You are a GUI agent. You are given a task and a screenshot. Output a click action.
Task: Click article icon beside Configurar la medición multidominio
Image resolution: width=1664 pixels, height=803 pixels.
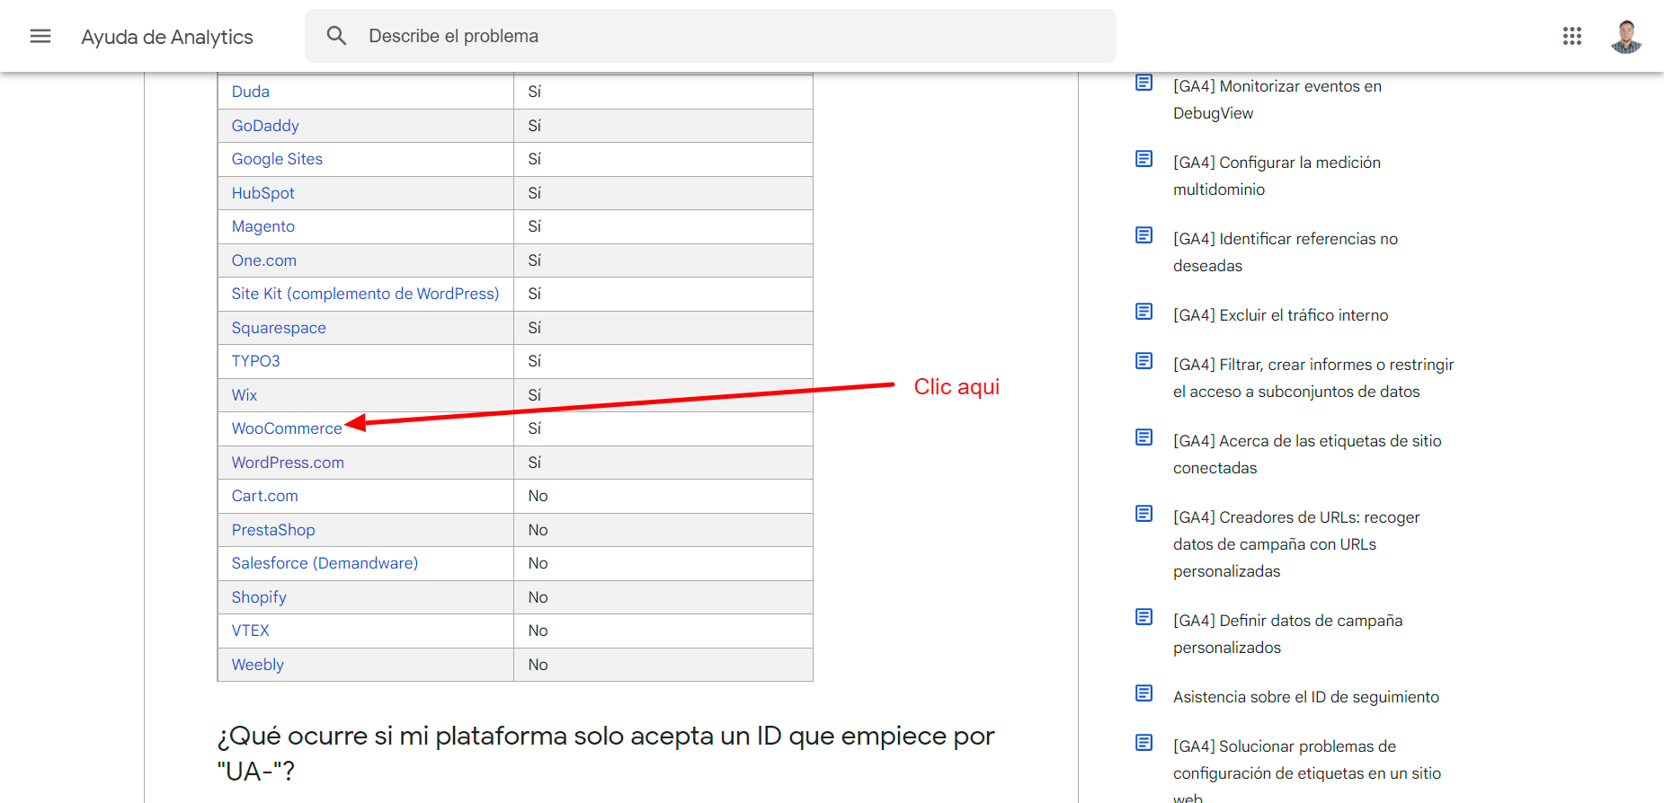point(1143,159)
